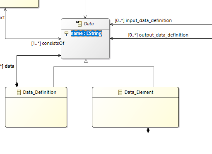This screenshot has width=212, height=154.
Task: Select the [1..*] consistsOf reference label
Action: click(x=48, y=43)
